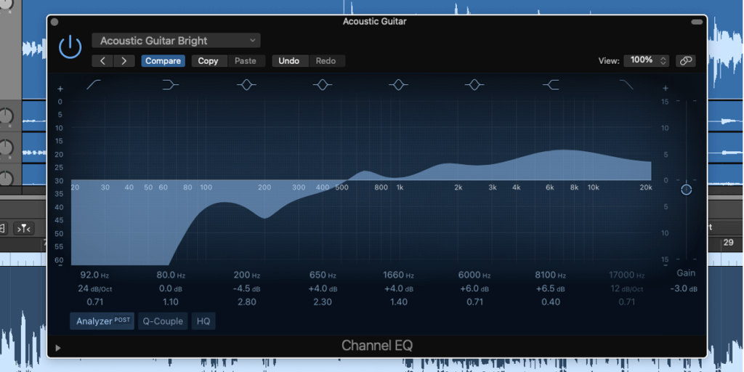Screen dimensions: 744x372
Task: Select the 1.40 Q value
Action: [399, 302]
